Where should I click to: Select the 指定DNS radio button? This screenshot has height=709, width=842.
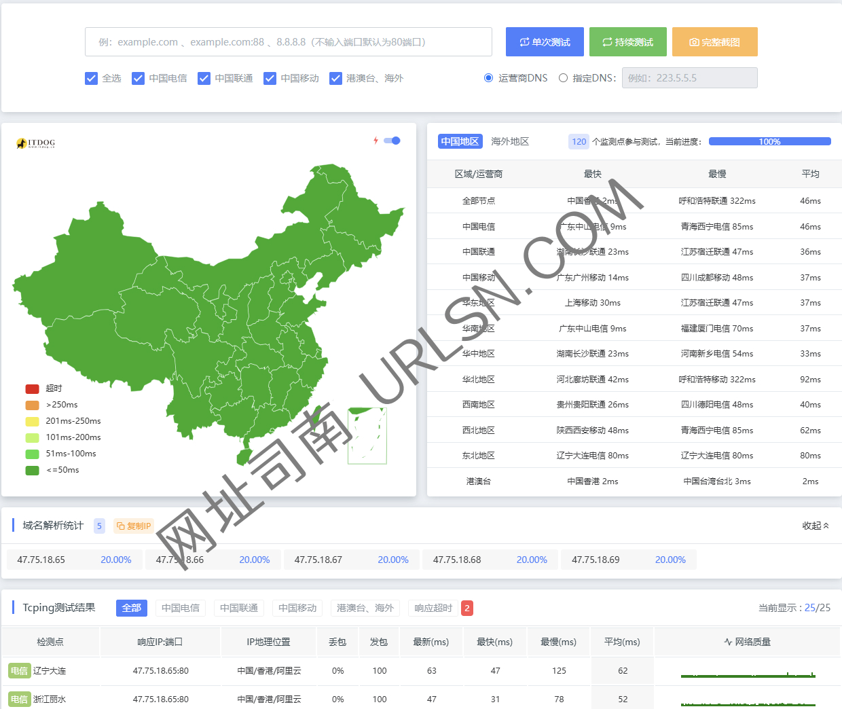coord(563,77)
